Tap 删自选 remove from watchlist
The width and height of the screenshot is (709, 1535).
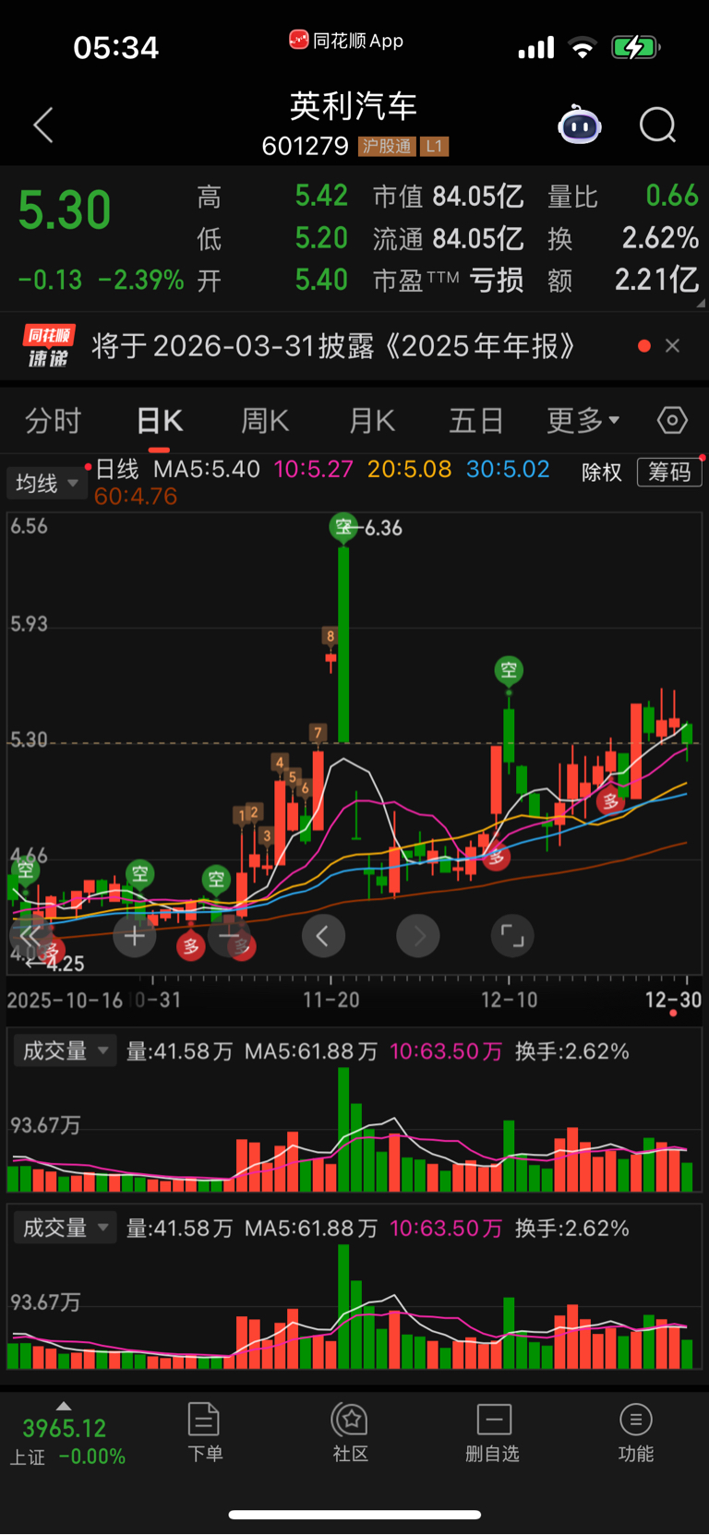tap(493, 1433)
